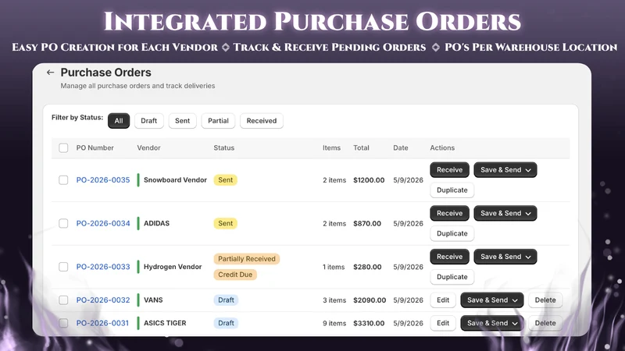Go back using the arrow beside Purchase Orders
Image resolution: width=625 pixels, height=351 pixels.
[x=50, y=73]
